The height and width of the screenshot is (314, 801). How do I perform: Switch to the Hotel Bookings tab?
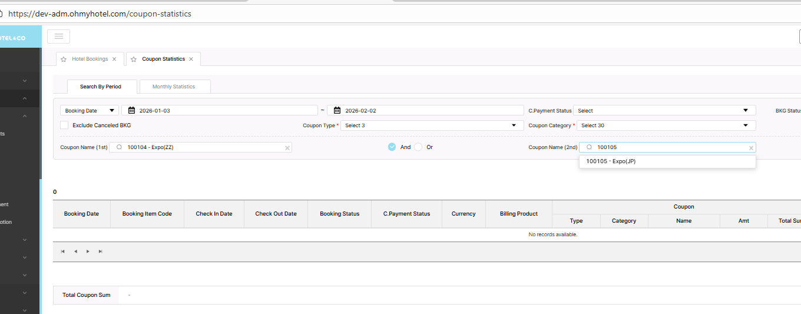tap(90, 59)
